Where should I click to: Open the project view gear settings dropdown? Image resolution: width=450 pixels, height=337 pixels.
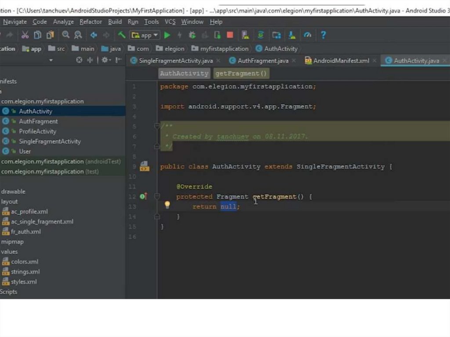[106, 60]
